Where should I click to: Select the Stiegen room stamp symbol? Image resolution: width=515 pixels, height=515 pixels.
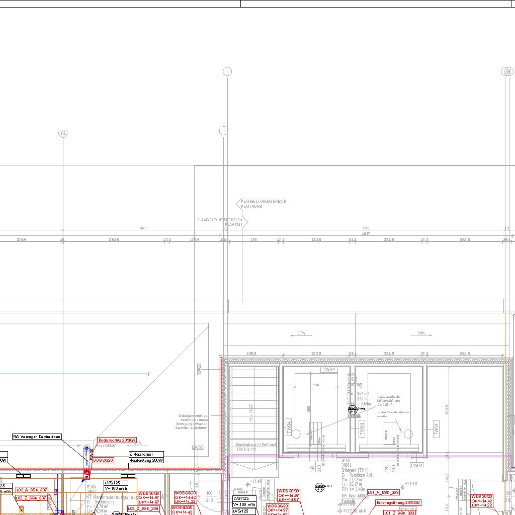(x=320, y=486)
